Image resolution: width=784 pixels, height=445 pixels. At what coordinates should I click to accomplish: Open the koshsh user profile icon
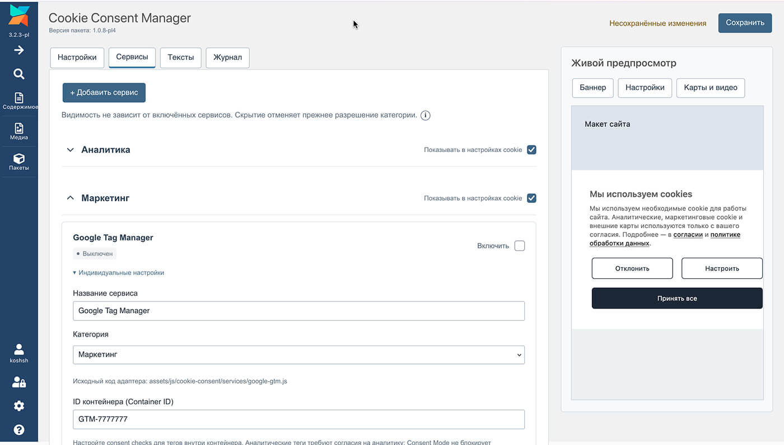(19, 353)
